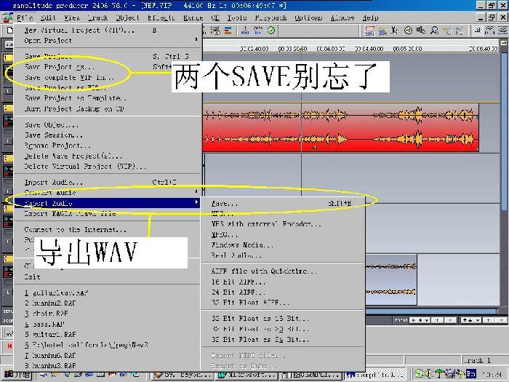Open recent file 2 huanbu2.RAP
The image size is (509, 382).
pyautogui.click(x=107, y=303)
